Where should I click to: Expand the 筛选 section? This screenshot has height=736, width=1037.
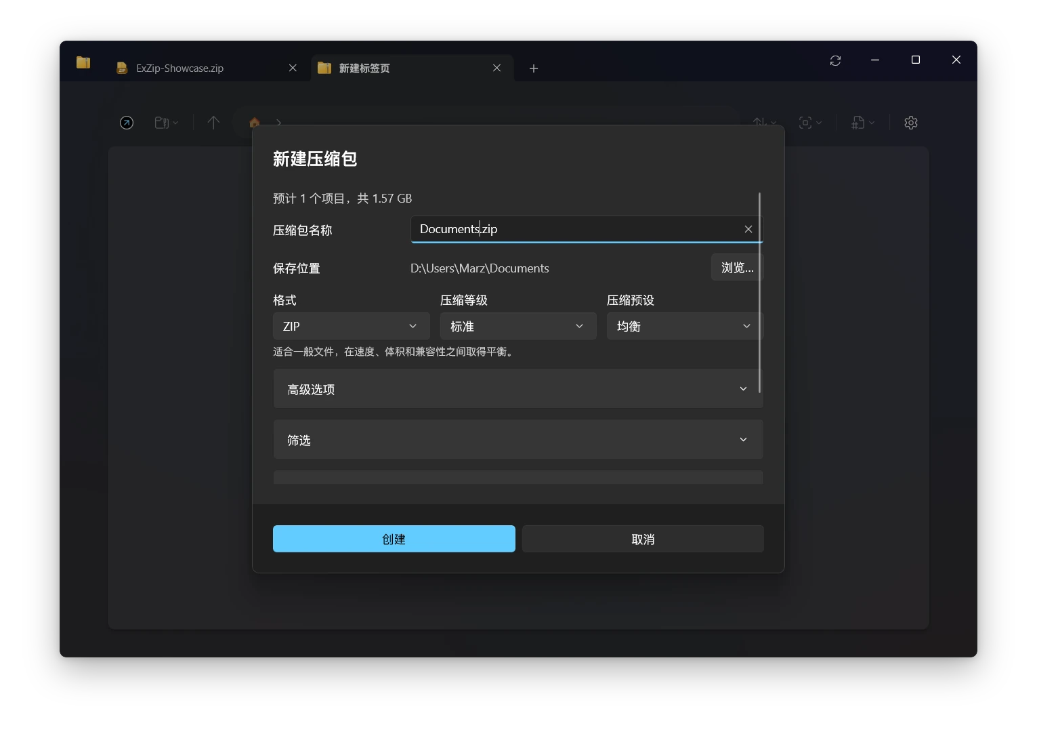point(518,440)
